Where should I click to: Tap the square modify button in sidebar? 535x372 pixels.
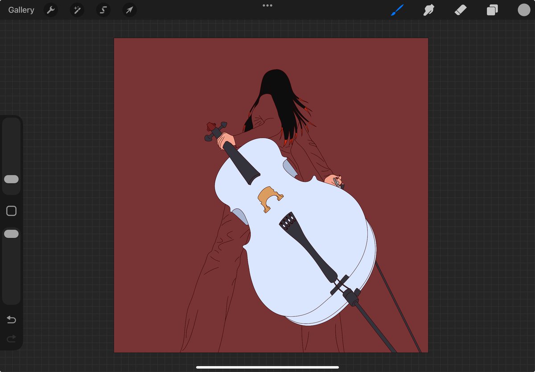(11, 211)
